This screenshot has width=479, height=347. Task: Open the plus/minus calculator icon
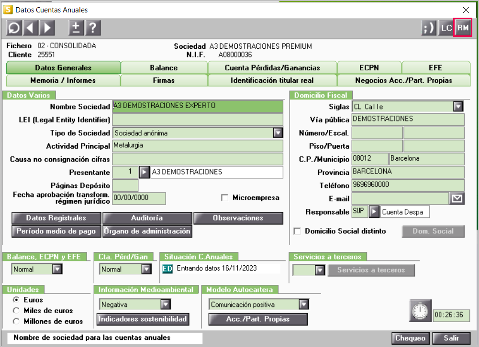(x=76, y=28)
